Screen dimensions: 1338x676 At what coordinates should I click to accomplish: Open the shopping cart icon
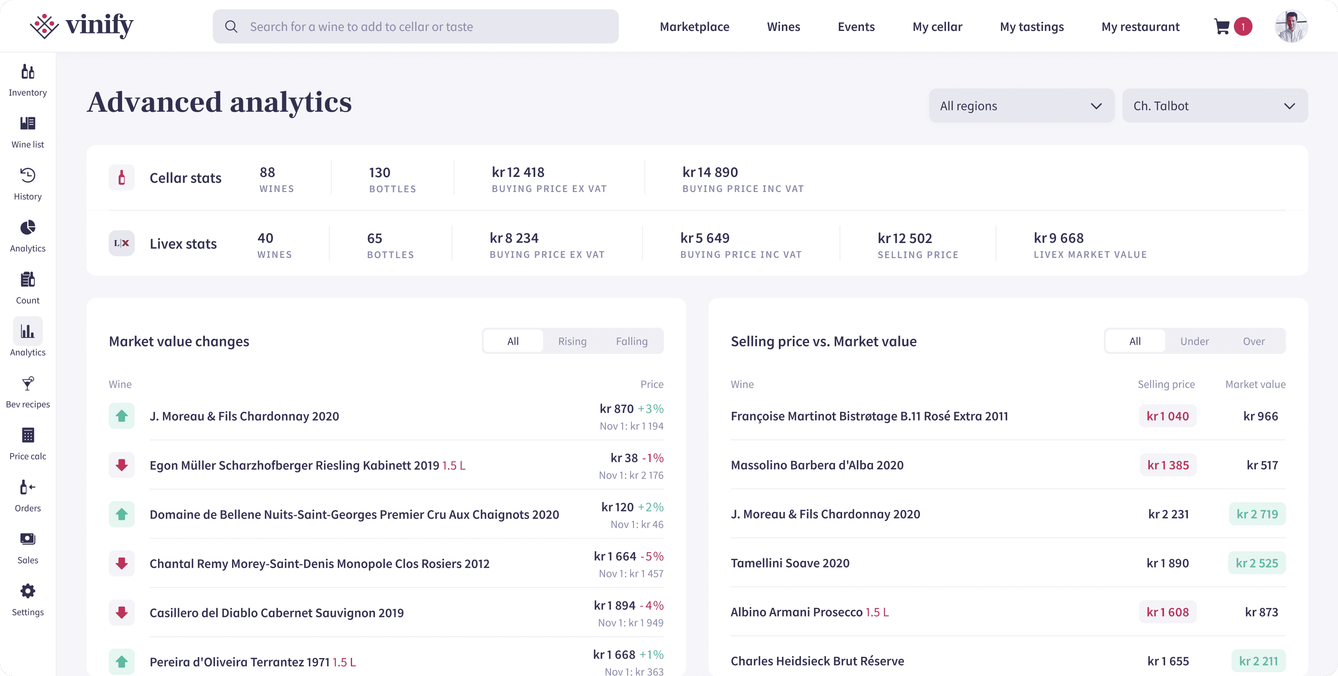pyautogui.click(x=1222, y=26)
